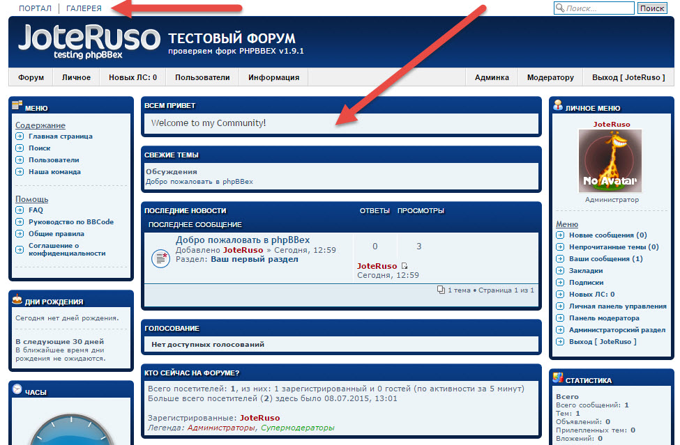Screen dimensions: 680x445
Task: Click the arrow icon beside Закладки
Action: click(x=560, y=270)
